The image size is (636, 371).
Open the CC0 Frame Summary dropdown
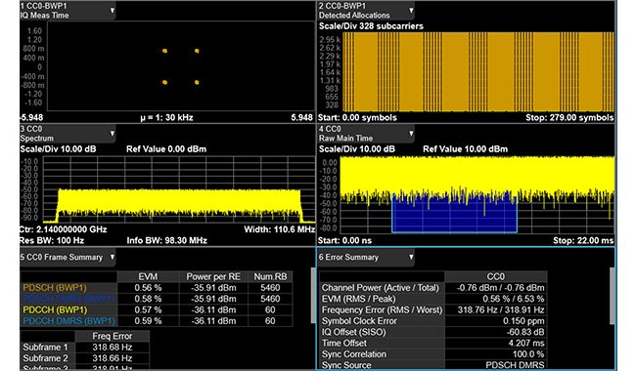(113, 258)
